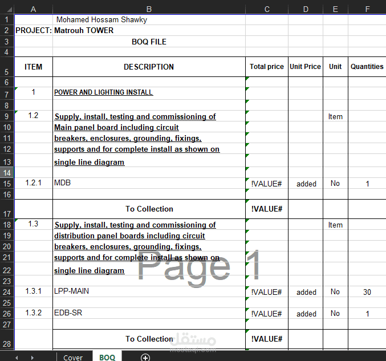Image resolution: width=386 pixels, height=361 pixels.
Task: Switch to the Cover sheet tab
Action: (73, 358)
